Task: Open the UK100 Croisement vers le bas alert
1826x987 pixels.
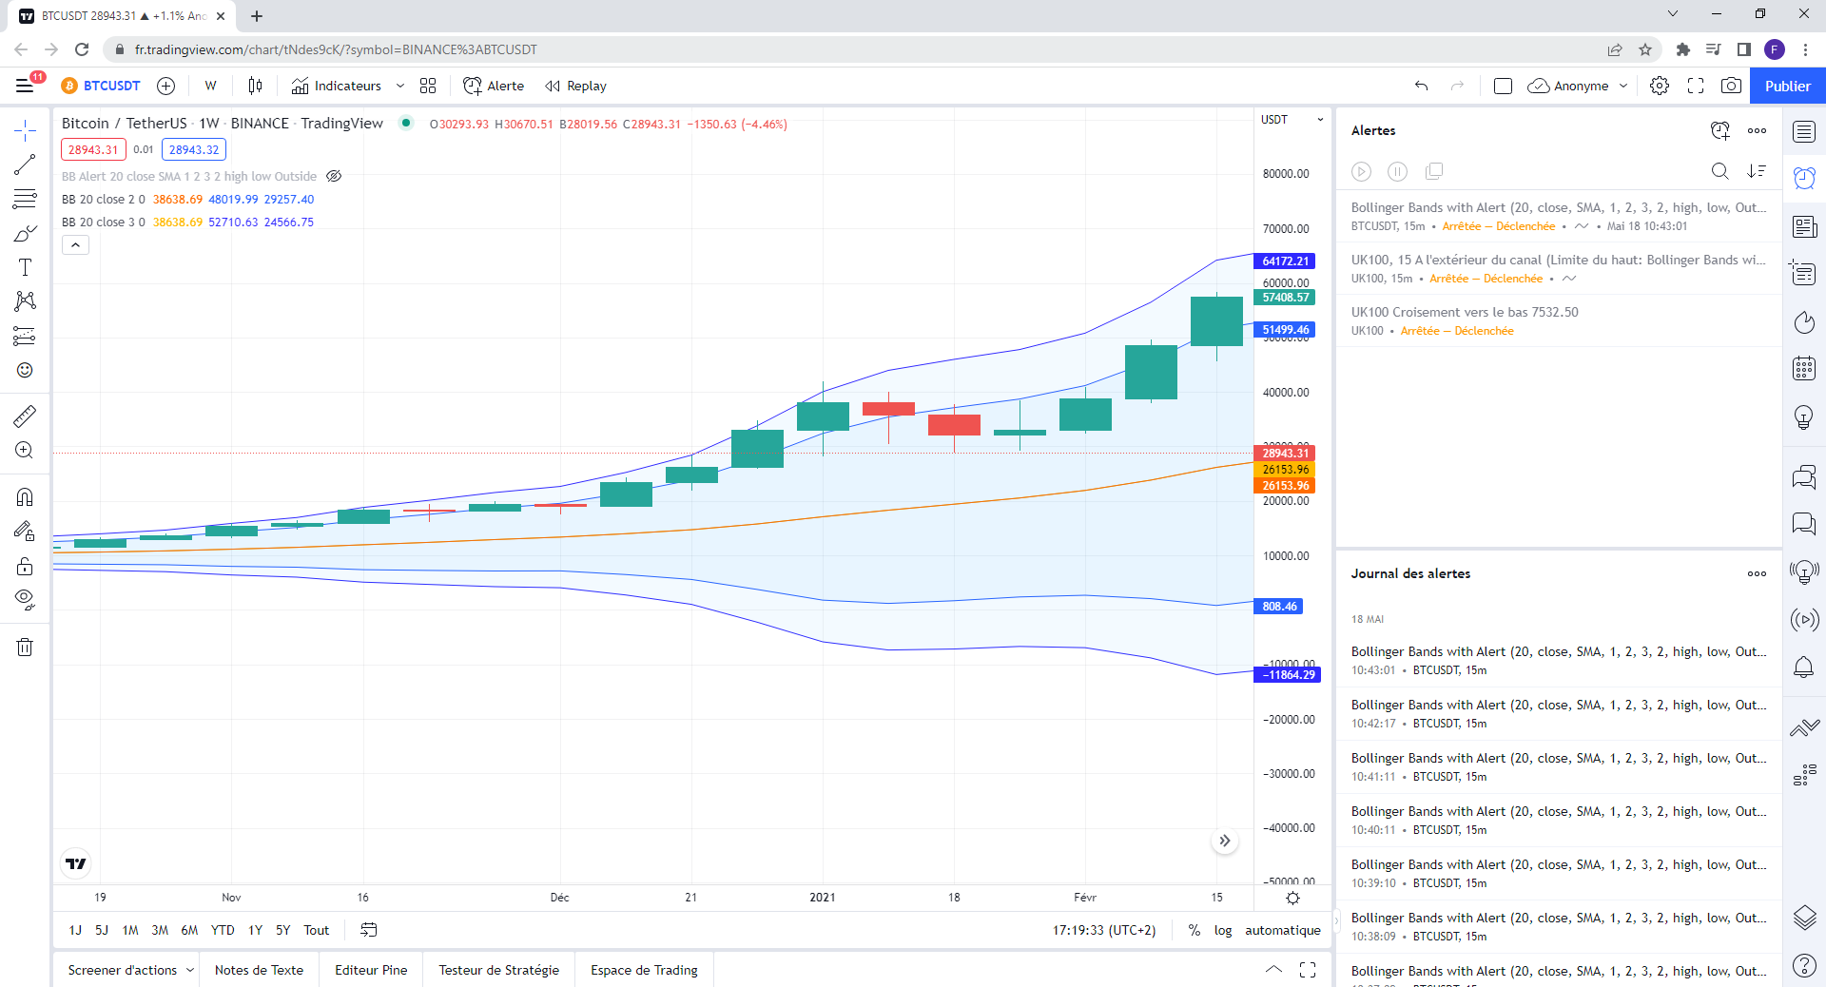Action: [1559, 320]
